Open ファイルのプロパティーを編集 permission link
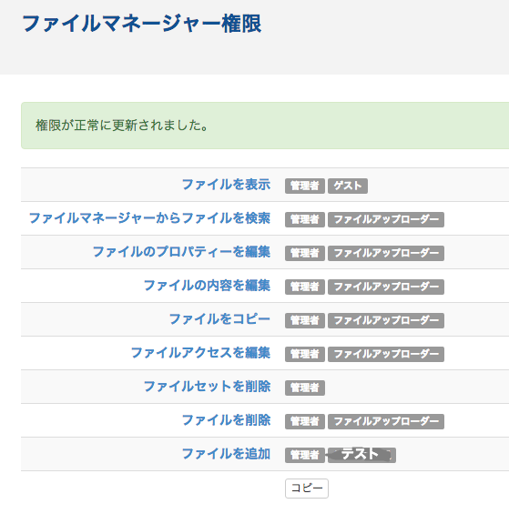 (x=181, y=252)
